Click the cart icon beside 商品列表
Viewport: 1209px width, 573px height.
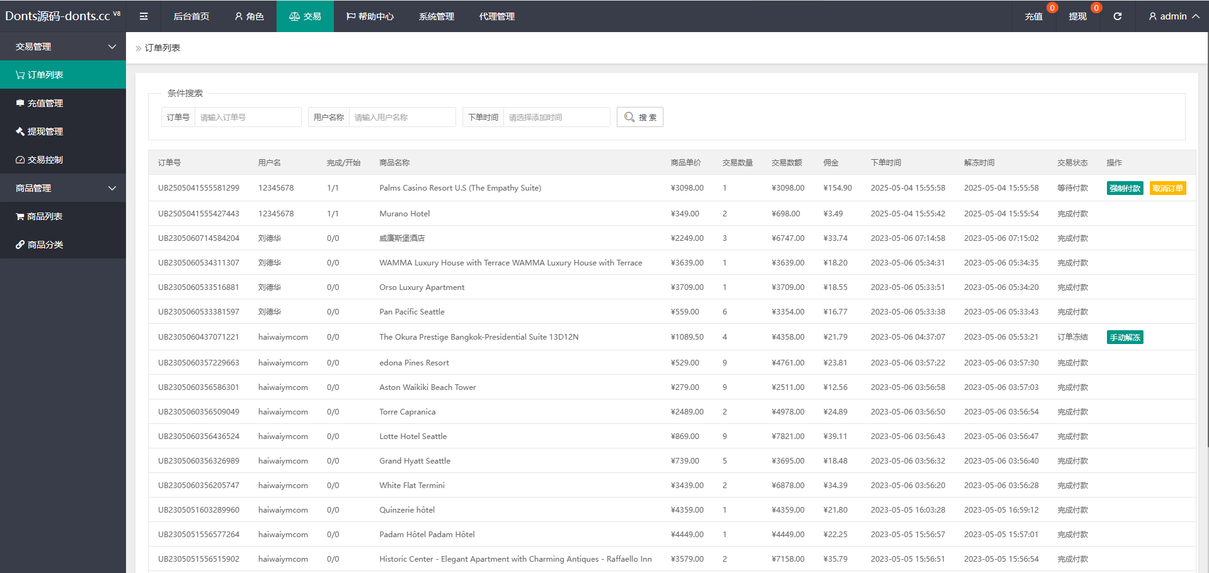click(x=20, y=216)
